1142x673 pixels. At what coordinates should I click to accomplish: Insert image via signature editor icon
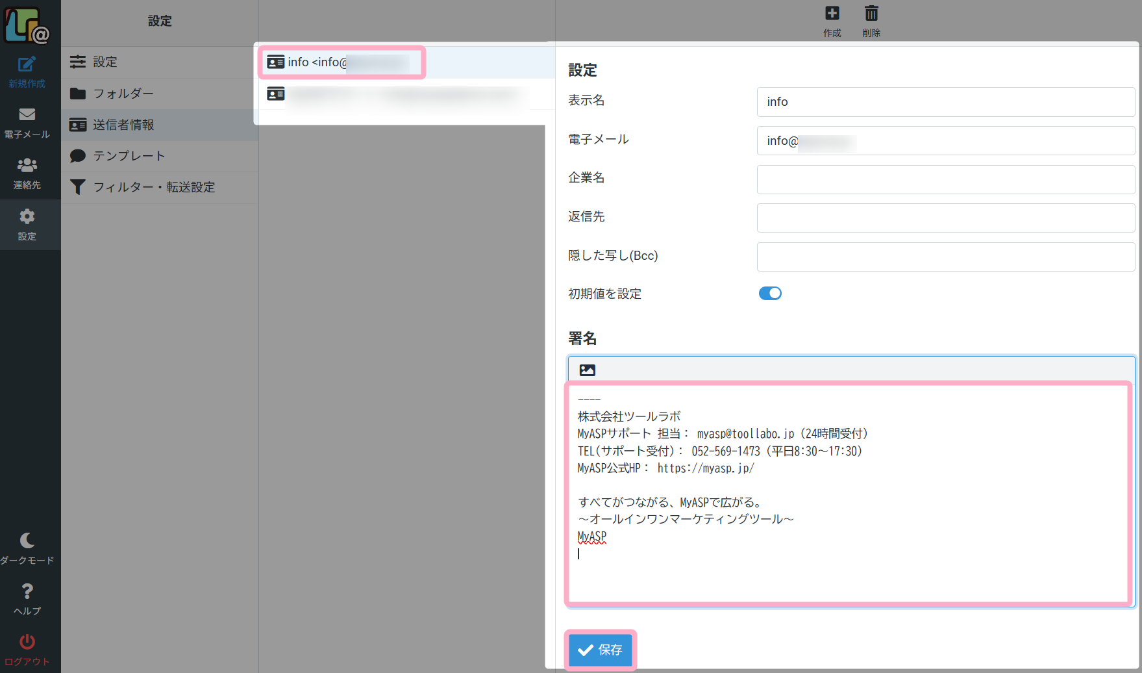(x=588, y=370)
